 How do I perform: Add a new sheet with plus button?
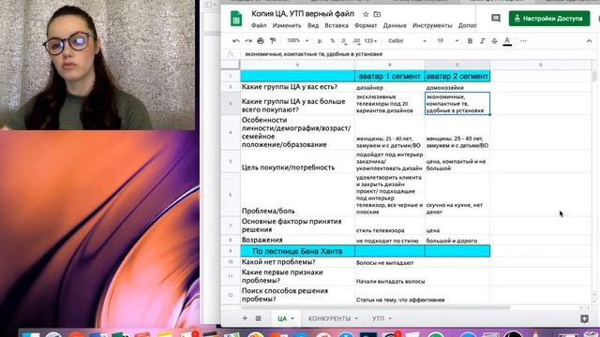pos(245,318)
